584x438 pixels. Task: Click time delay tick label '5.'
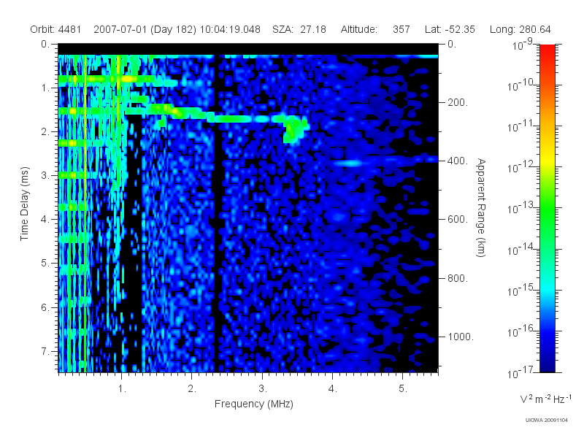(45, 264)
